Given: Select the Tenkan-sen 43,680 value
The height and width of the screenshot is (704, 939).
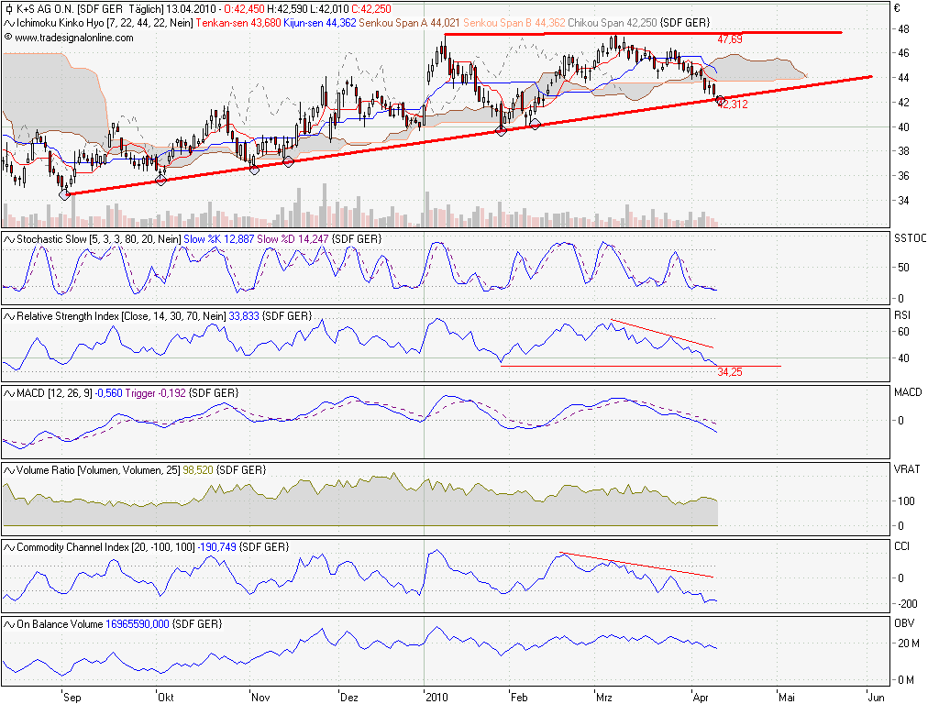Looking at the screenshot, I should (238, 23).
